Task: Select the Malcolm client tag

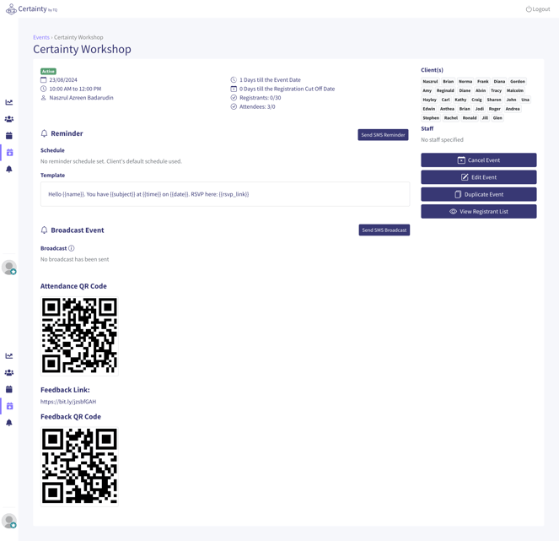Action: pyautogui.click(x=515, y=90)
